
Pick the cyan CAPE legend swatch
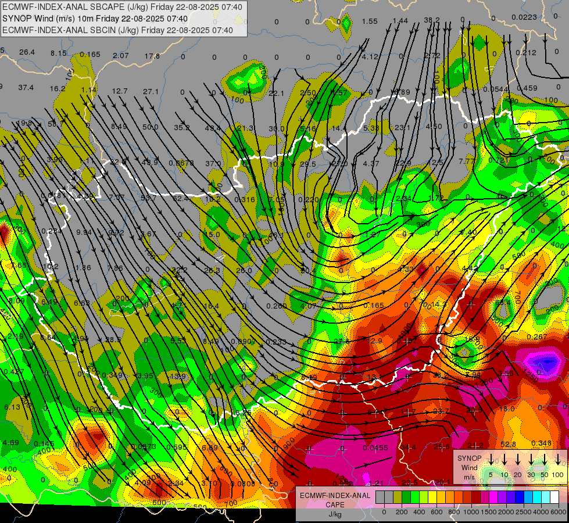click(x=537, y=497)
